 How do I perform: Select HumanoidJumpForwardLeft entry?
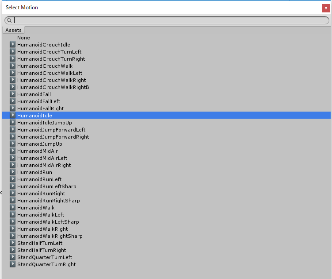pyautogui.click(x=51, y=130)
